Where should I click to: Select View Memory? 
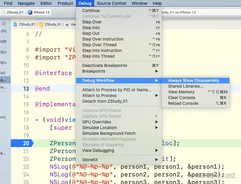click(196, 92)
